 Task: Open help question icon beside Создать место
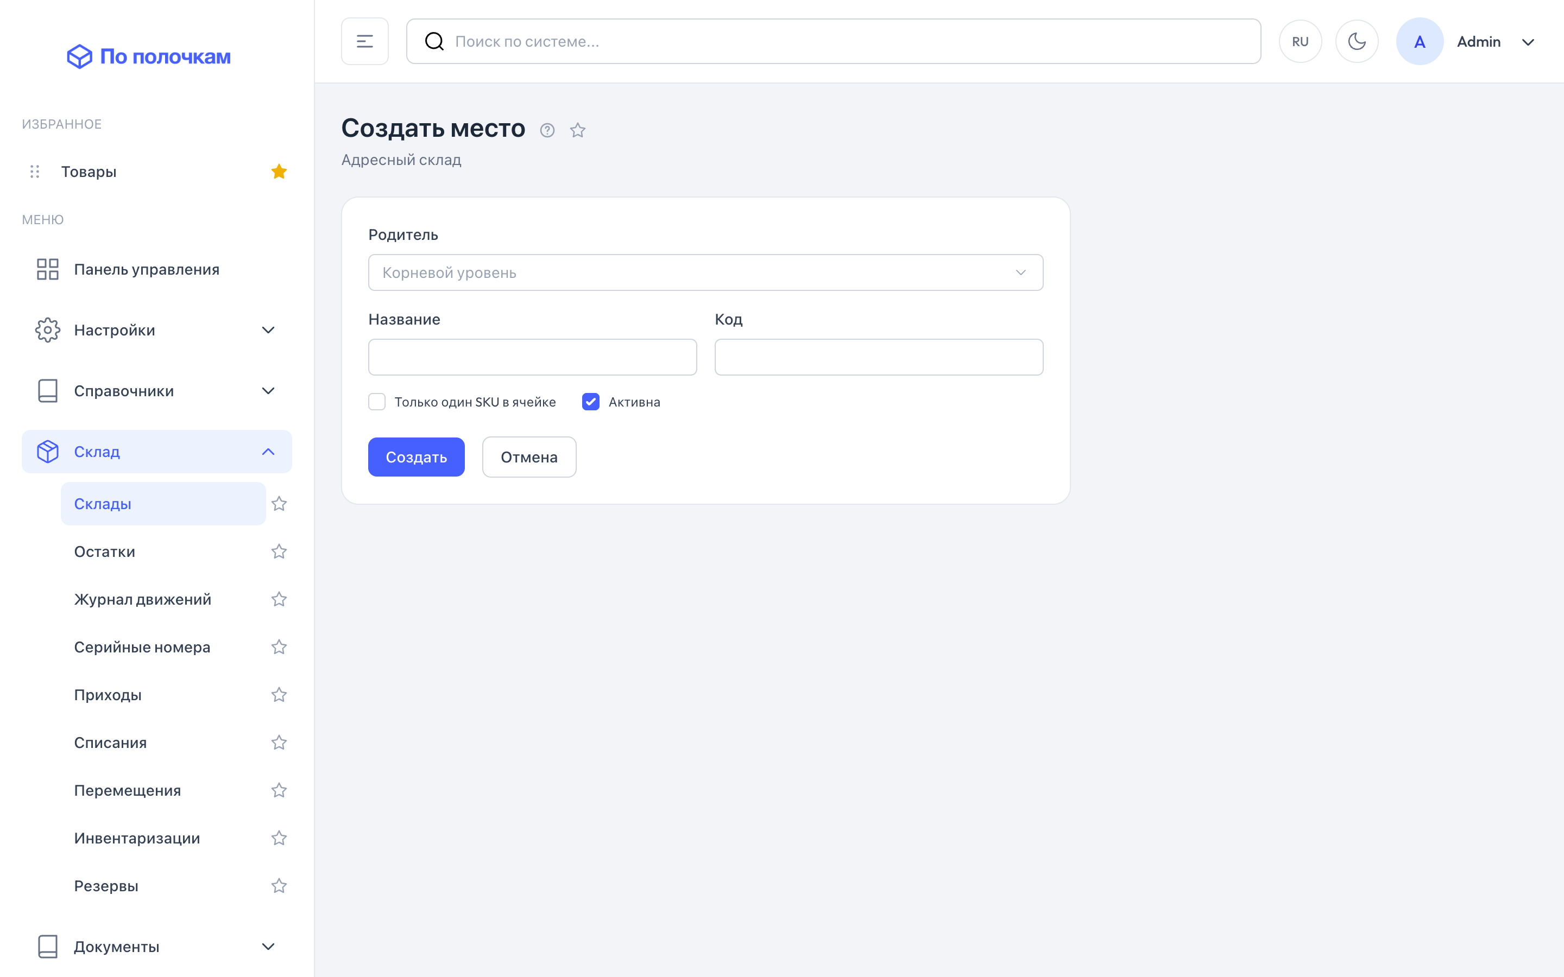[547, 130]
